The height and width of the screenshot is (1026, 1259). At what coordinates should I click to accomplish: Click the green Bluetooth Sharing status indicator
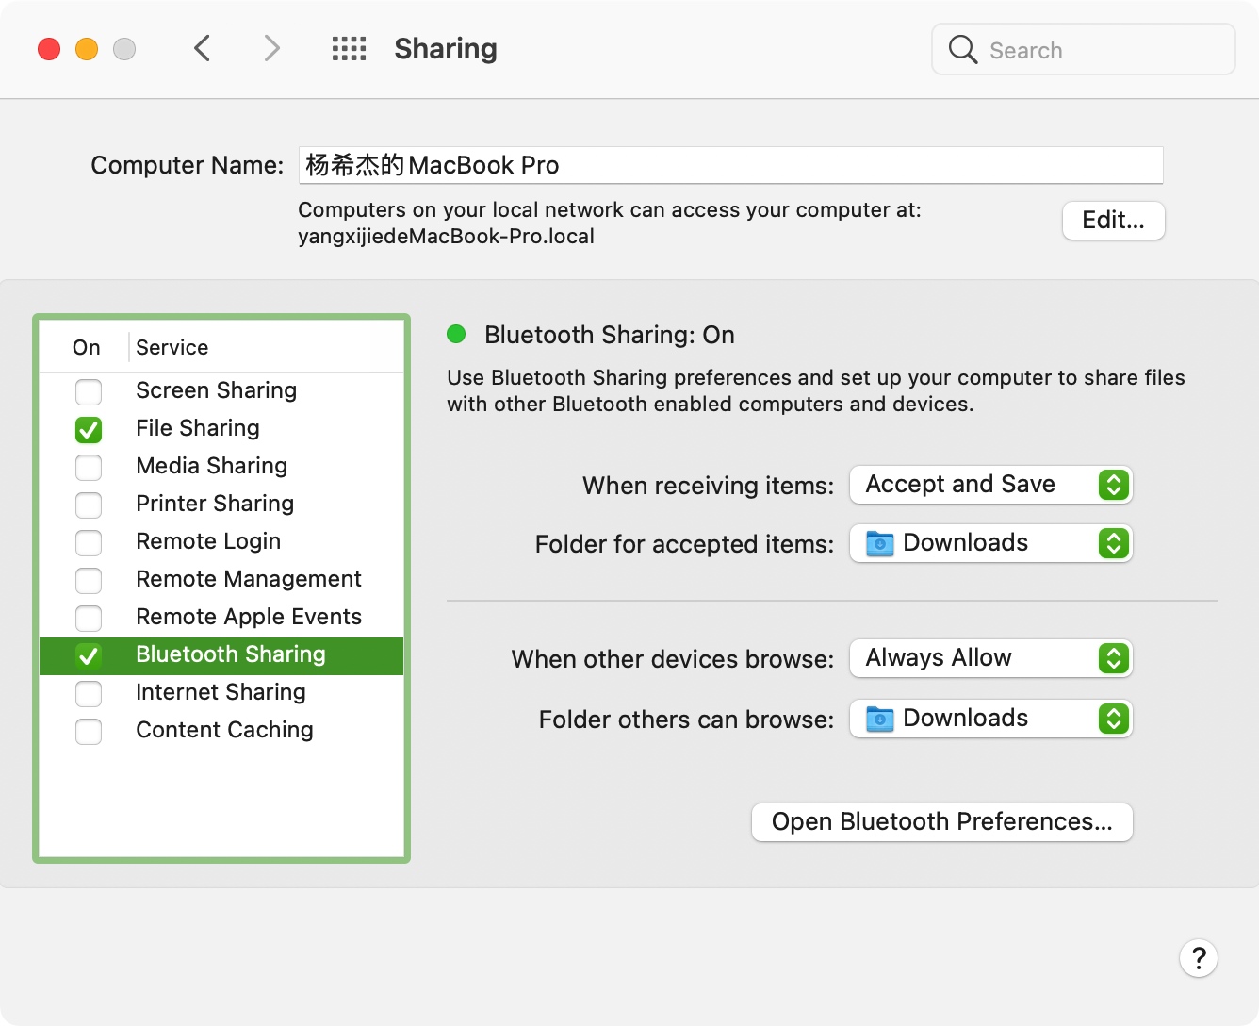click(456, 334)
